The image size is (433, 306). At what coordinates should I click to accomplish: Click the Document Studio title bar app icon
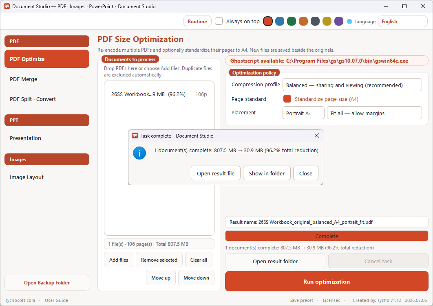[x=7, y=7]
